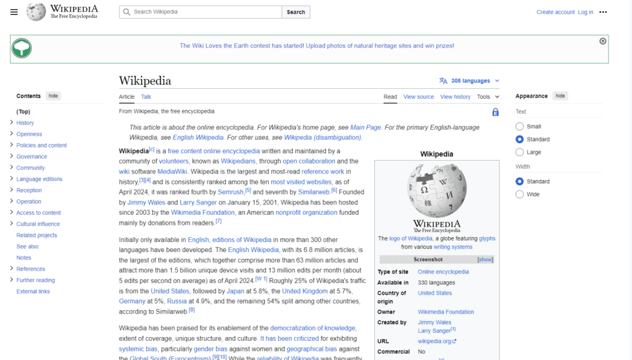
Task: Click the language translation icon
Action: point(443,81)
